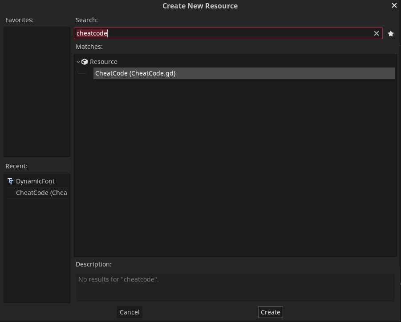Screen dimensions: 401x322
Task: Click the Create button
Action: [270, 312]
